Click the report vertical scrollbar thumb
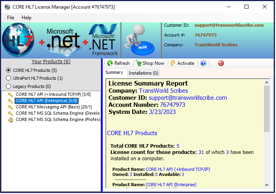 pyautogui.click(x=267, y=109)
